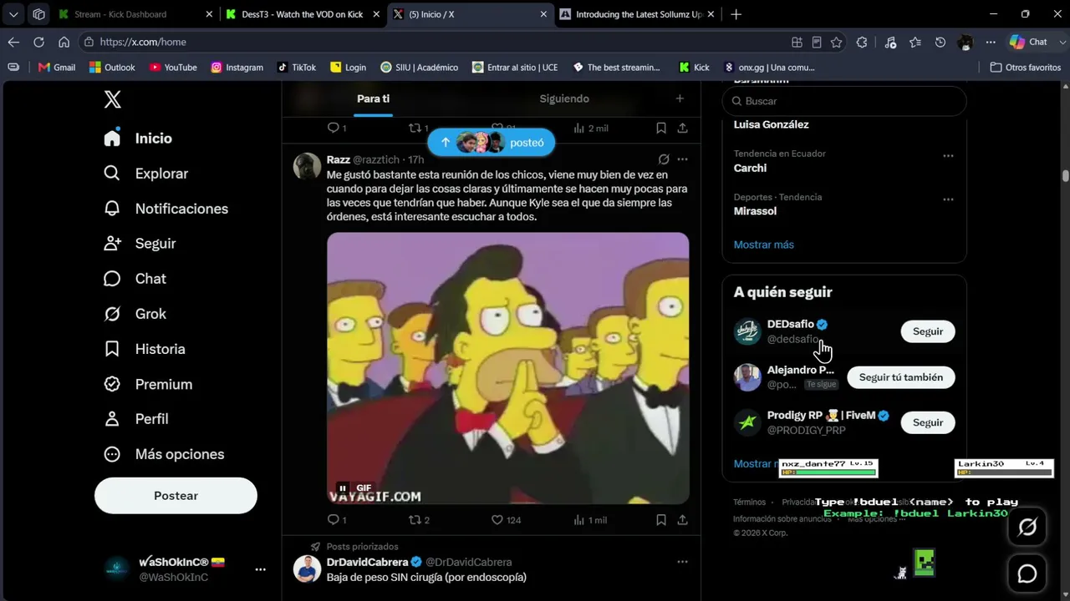This screenshot has width=1070, height=601.
Task: Open Historia in the sidebar
Action: click(144, 349)
